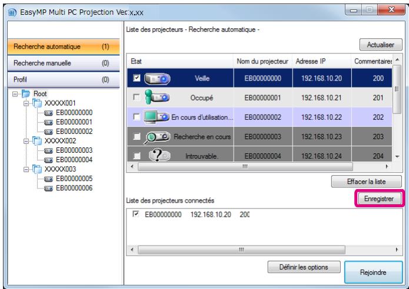Click the question-mark projector icon in the Introuvable row

click(x=159, y=155)
